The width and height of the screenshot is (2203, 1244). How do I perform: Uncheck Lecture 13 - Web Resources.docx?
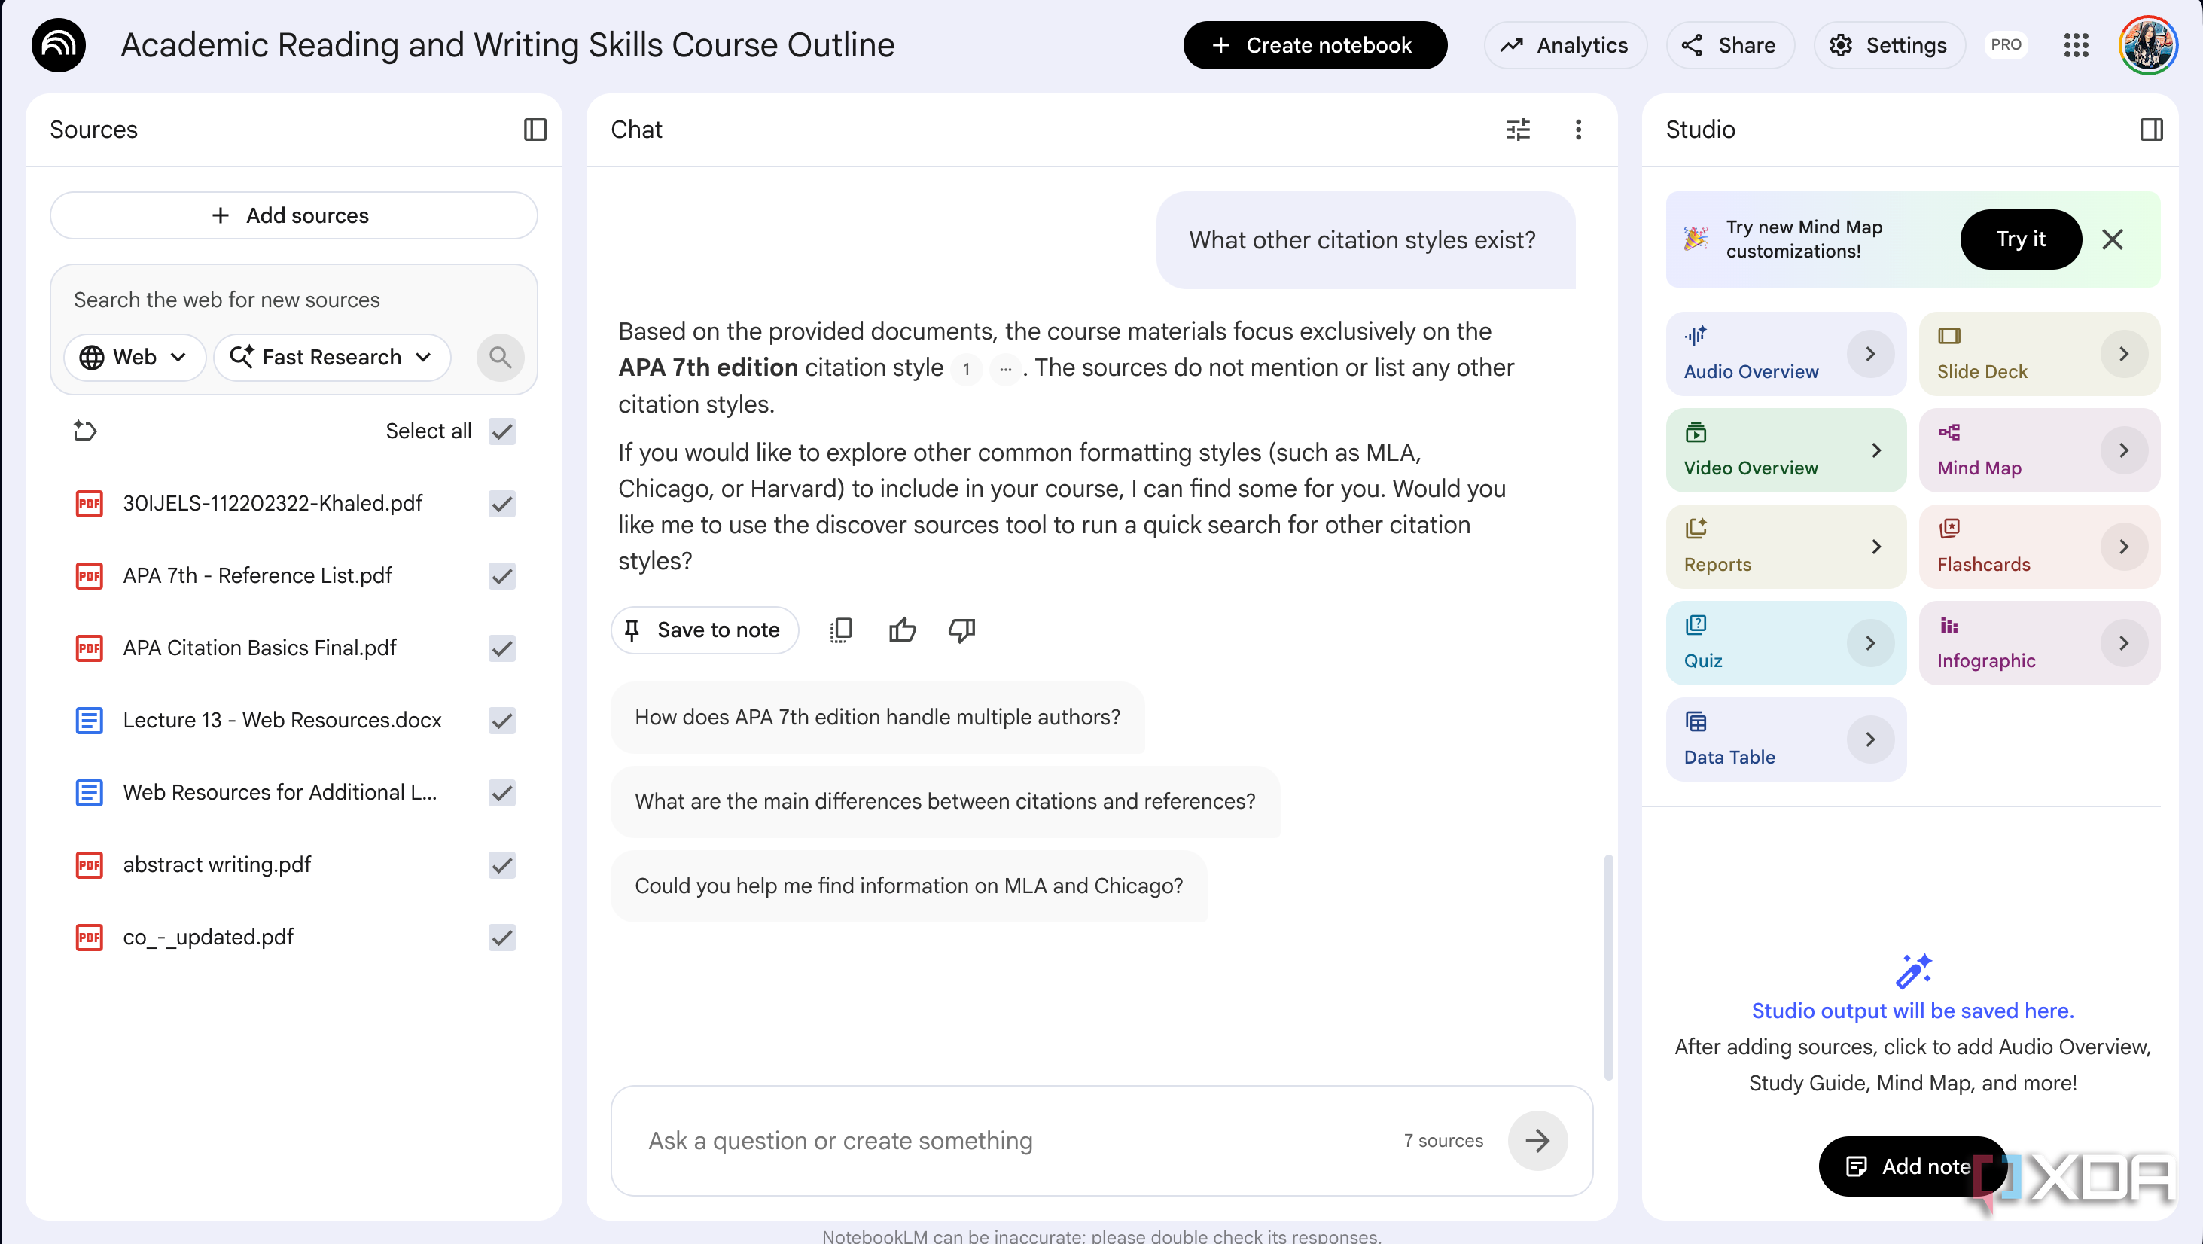(502, 721)
